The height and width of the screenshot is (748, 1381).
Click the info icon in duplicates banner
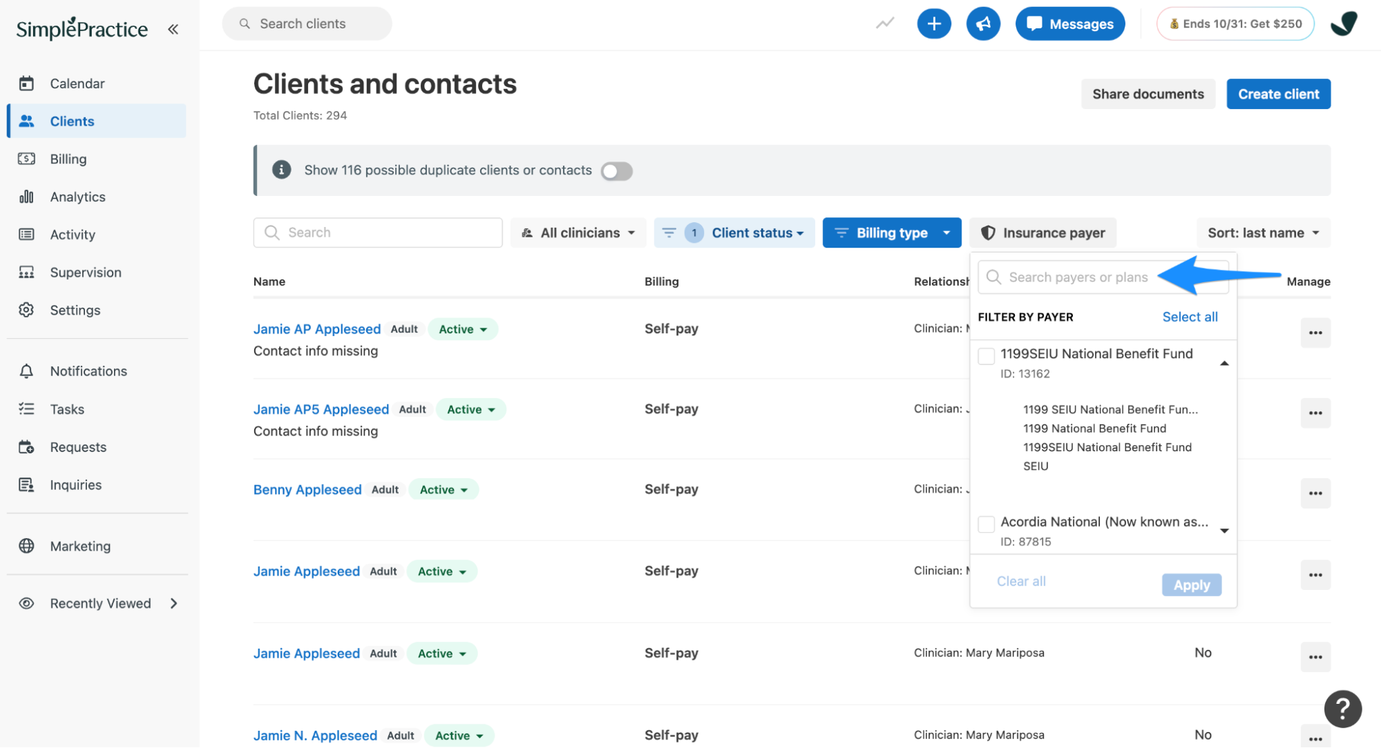281,170
